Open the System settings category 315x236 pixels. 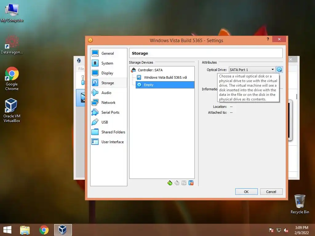109,63
